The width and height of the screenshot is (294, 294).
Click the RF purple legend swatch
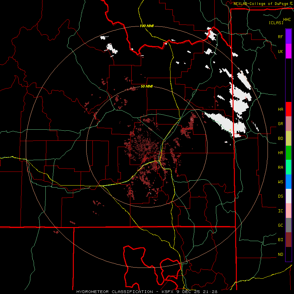[x=288, y=37]
